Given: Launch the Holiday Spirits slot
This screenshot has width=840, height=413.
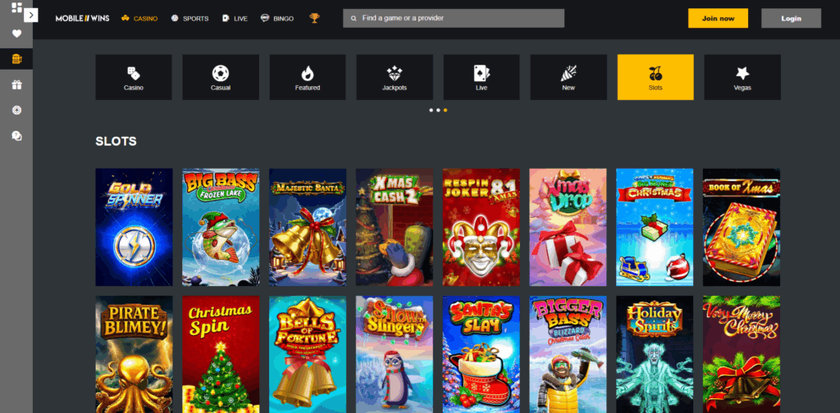Looking at the screenshot, I should click(x=655, y=354).
